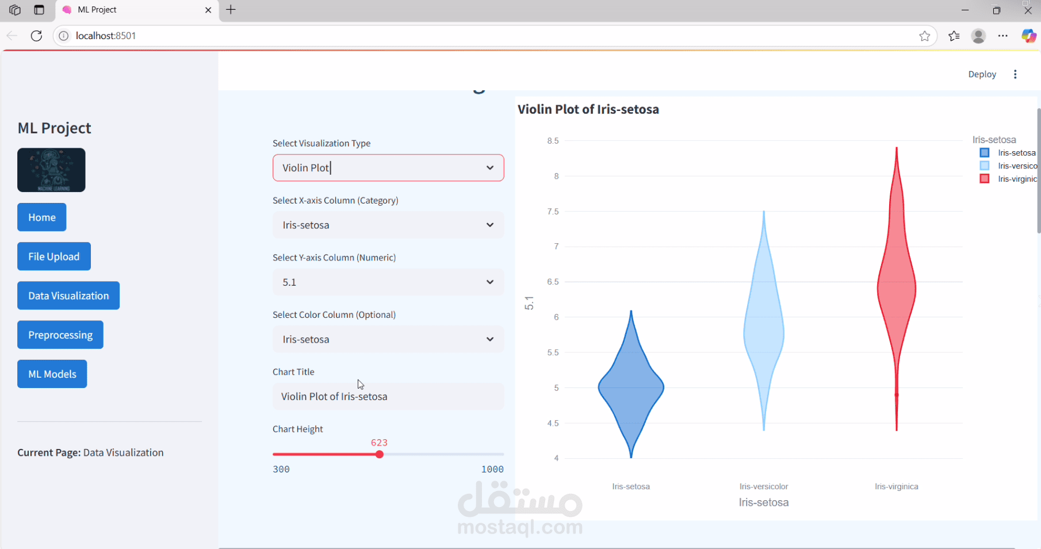1041x549 pixels.
Task: Click the Iris-virginica x-axis tick label
Action: click(x=897, y=486)
